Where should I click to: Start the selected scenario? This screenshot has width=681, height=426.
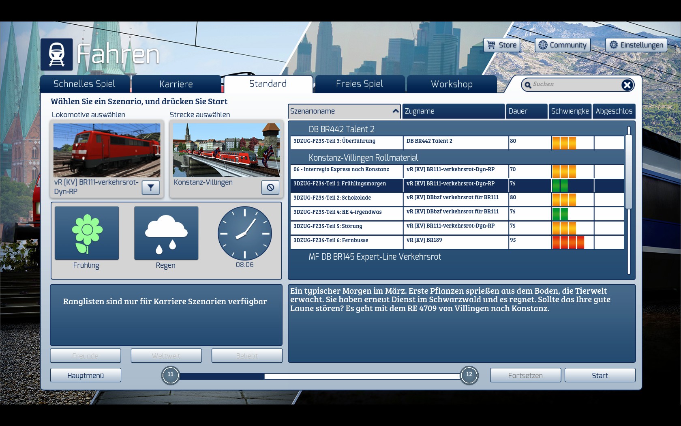click(x=600, y=375)
